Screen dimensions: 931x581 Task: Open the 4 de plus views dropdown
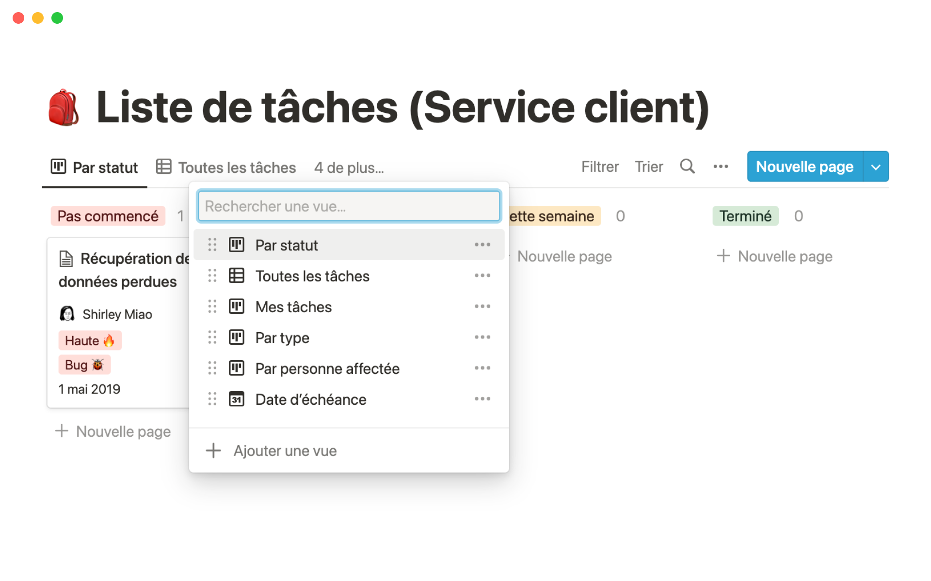[349, 168]
